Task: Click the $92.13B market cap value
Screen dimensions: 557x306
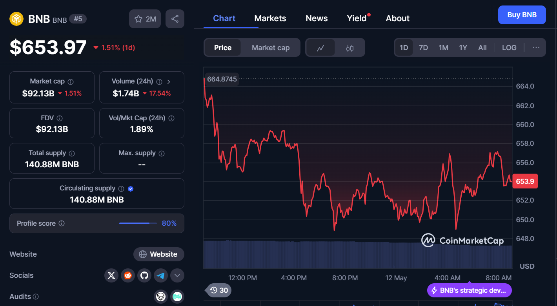Action: (x=38, y=93)
